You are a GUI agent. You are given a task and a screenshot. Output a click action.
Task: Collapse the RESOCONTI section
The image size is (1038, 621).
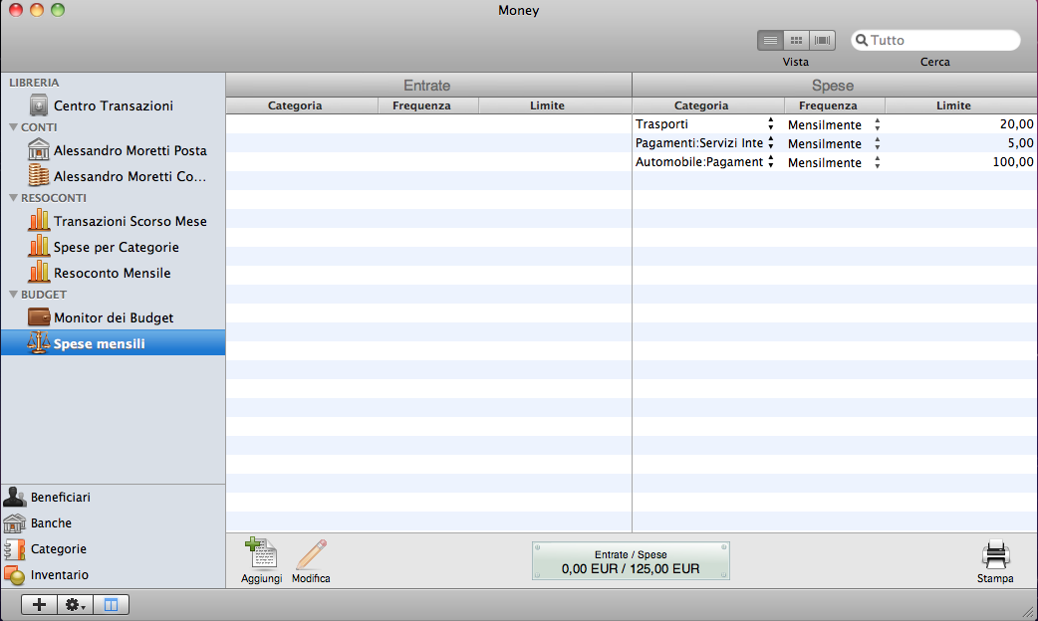[x=13, y=197]
